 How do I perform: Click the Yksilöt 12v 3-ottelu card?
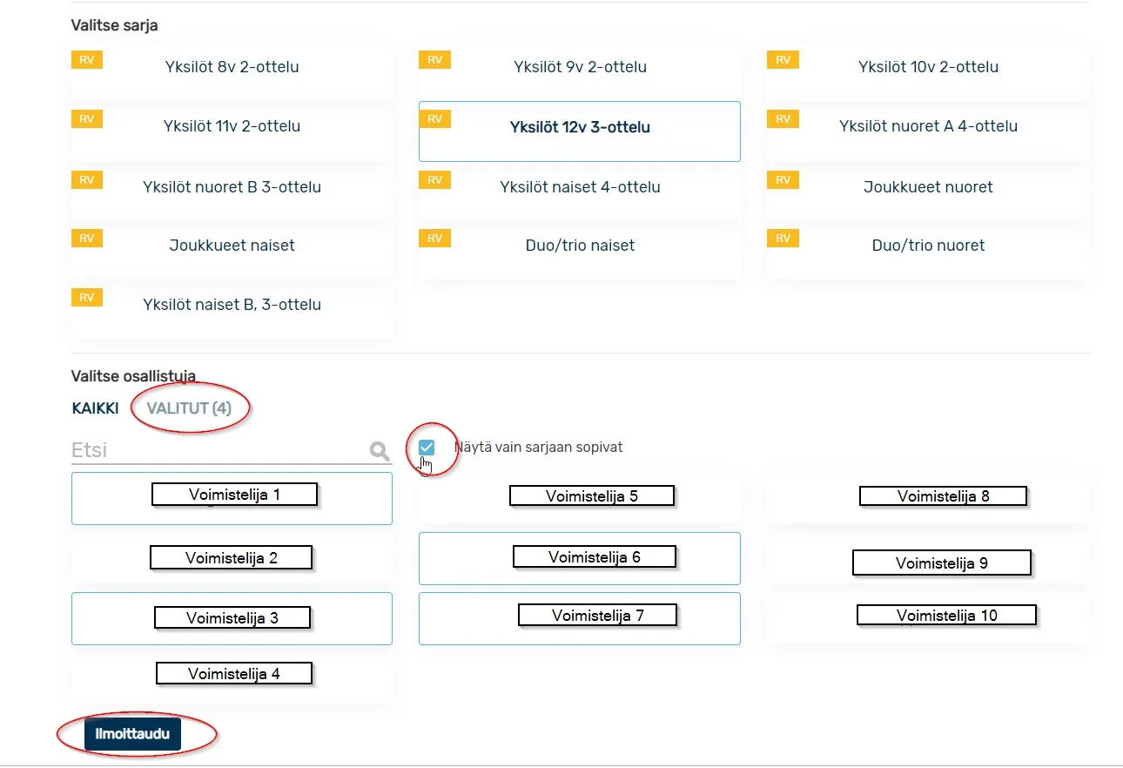580,131
